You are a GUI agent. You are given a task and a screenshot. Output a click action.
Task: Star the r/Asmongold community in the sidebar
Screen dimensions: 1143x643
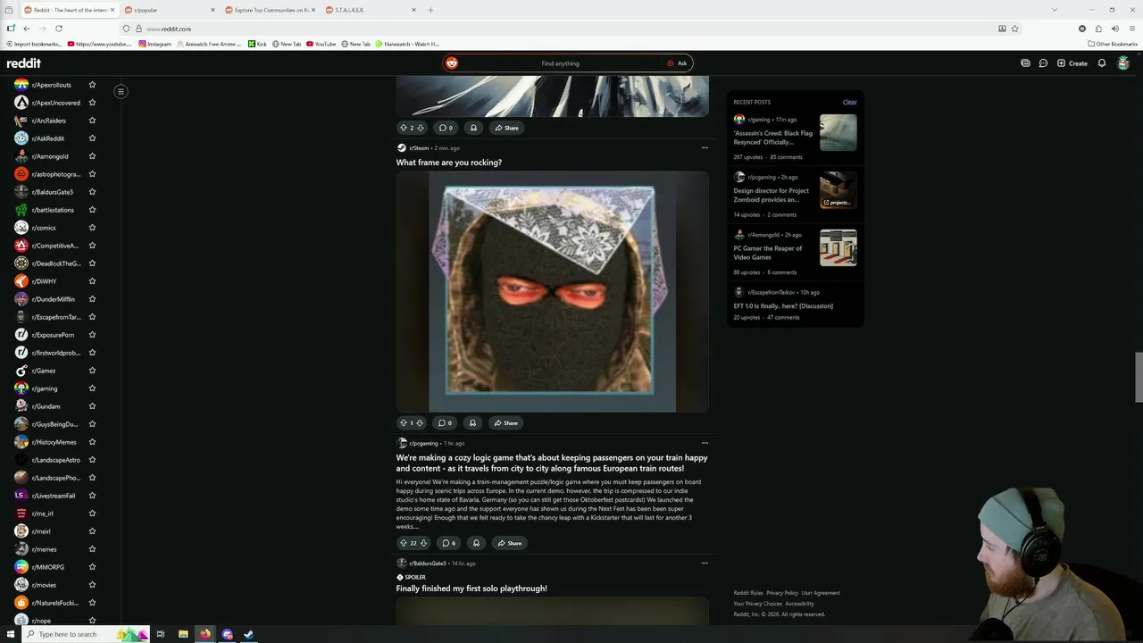click(x=92, y=156)
